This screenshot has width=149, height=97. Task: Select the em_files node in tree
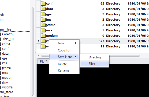tap(6, 29)
